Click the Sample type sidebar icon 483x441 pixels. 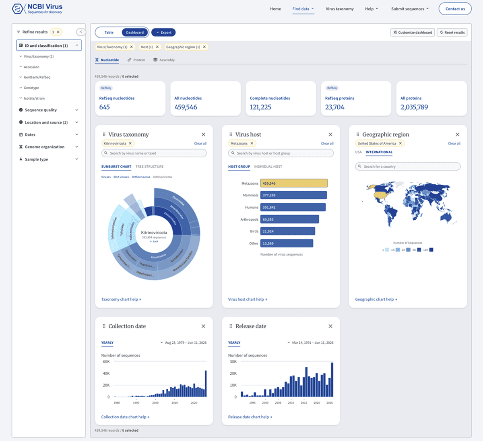coord(21,159)
